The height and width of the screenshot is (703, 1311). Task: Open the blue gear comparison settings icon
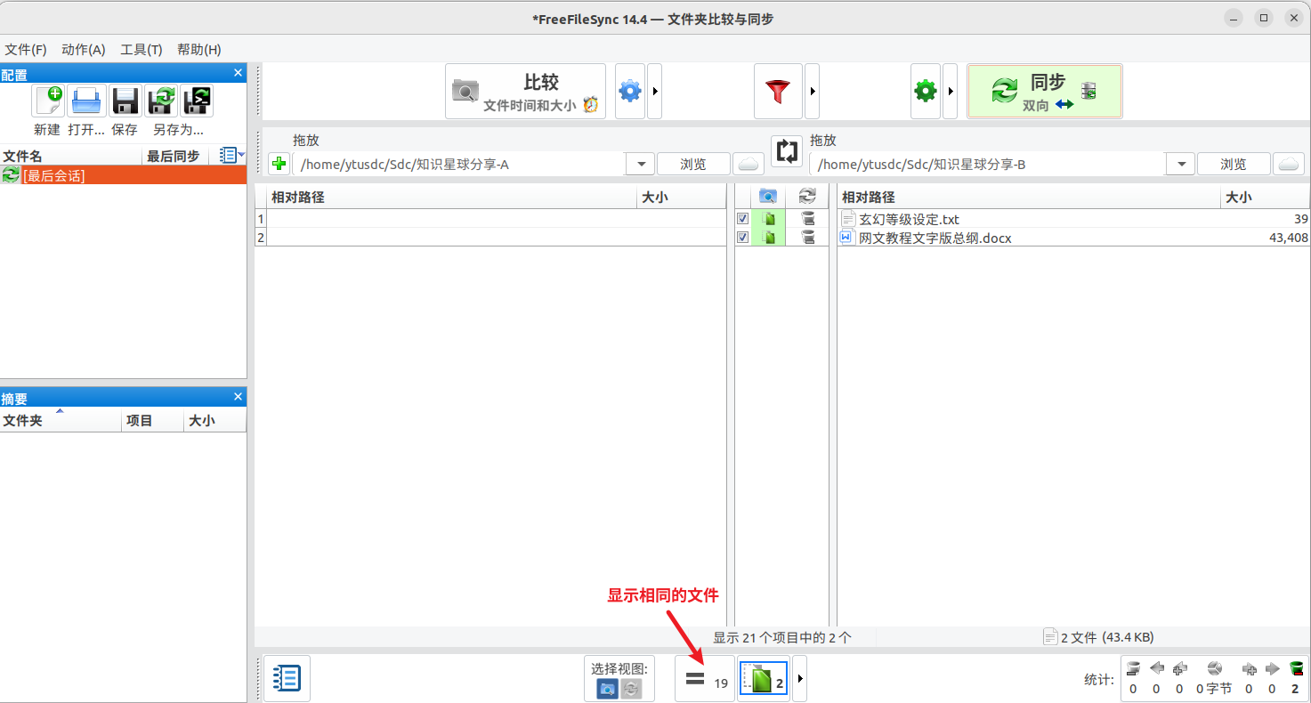[629, 90]
